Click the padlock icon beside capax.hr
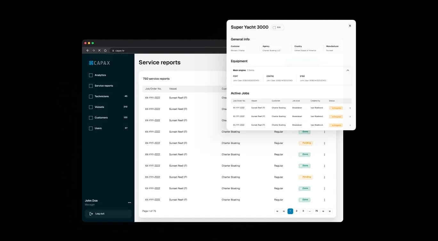 tap(113, 51)
